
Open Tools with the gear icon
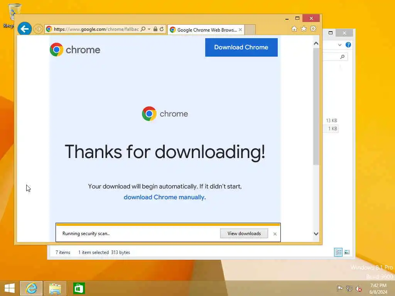pos(313,29)
